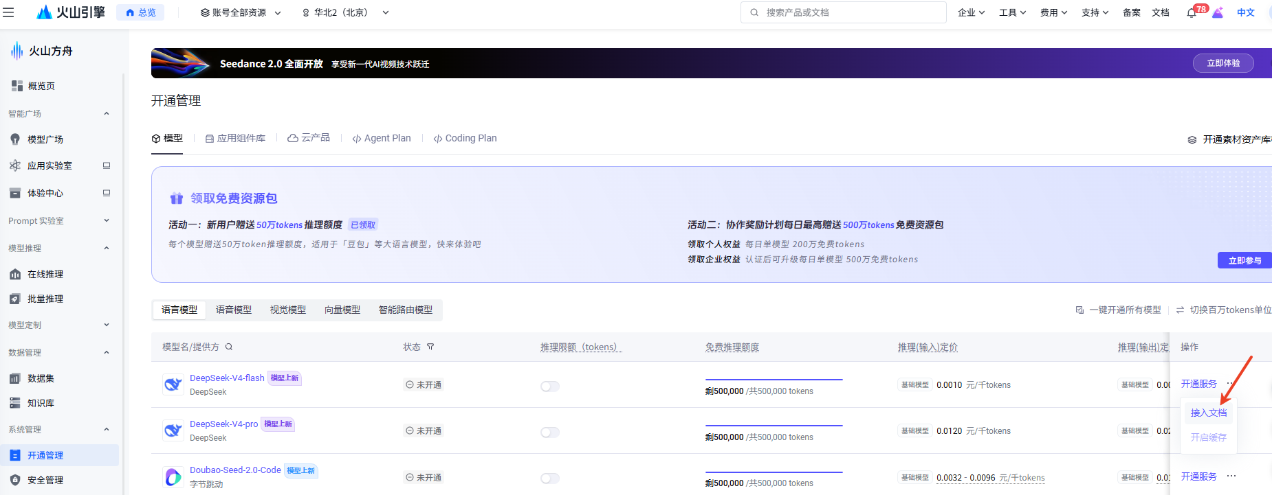Open the DeepSeek-V4-pro model link

[x=224, y=424]
